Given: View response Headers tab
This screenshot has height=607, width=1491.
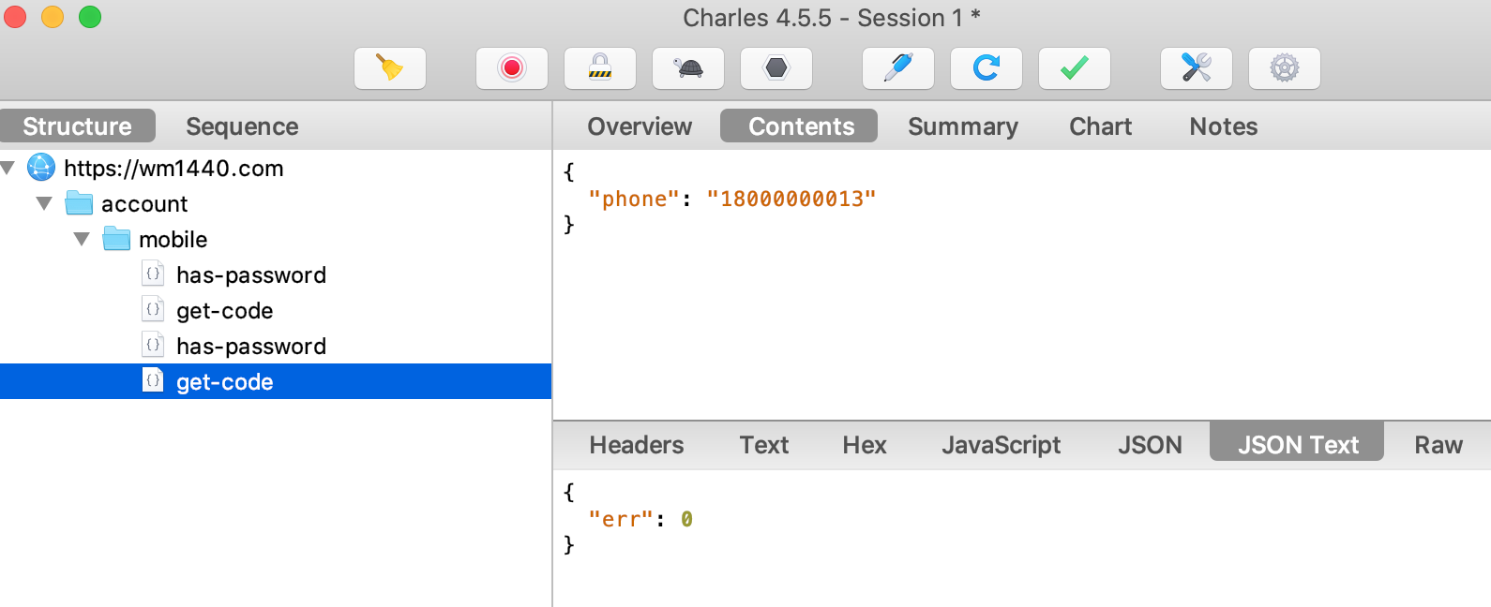Looking at the screenshot, I should point(637,445).
